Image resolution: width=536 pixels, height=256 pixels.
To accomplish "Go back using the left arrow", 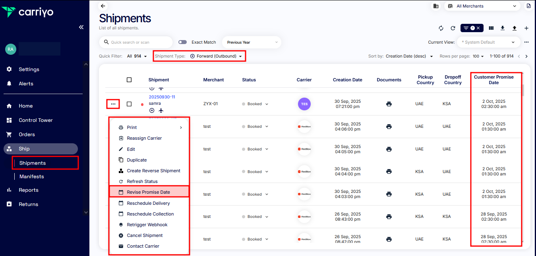I will point(103,6).
